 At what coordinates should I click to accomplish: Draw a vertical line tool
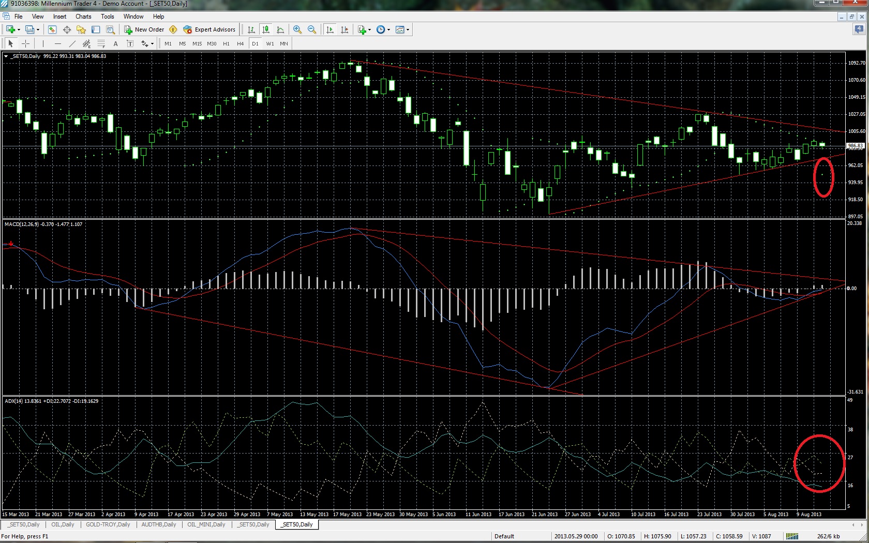click(43, 44)
